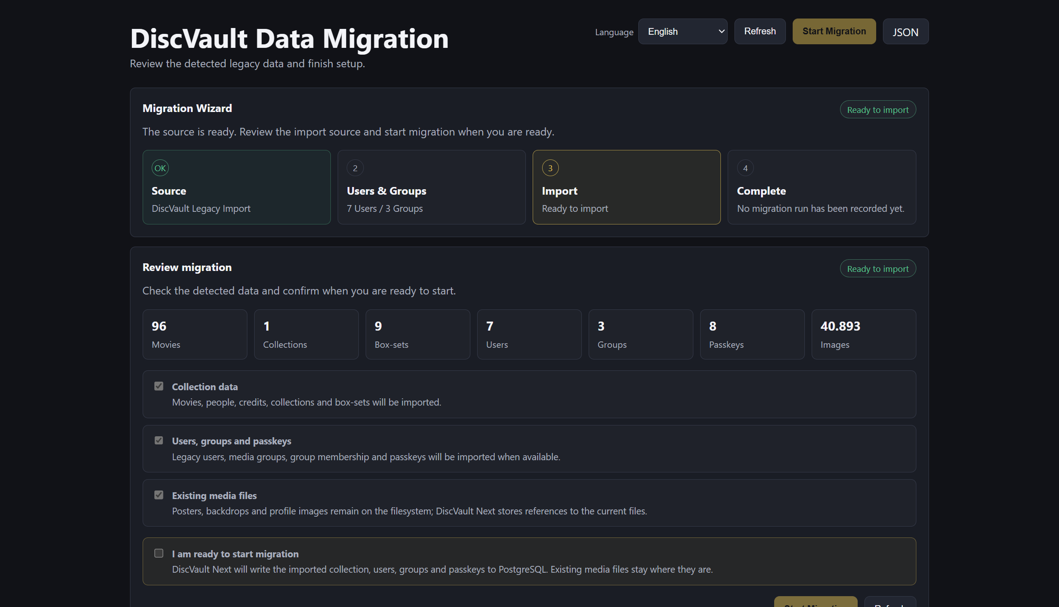Open the Users & Groups wizard step
The width and height of the screenshot is (1059, 607).
(432, 187)
